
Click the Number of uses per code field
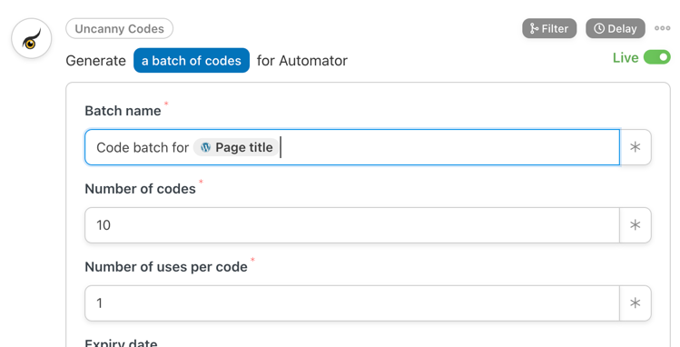point(351,303)
